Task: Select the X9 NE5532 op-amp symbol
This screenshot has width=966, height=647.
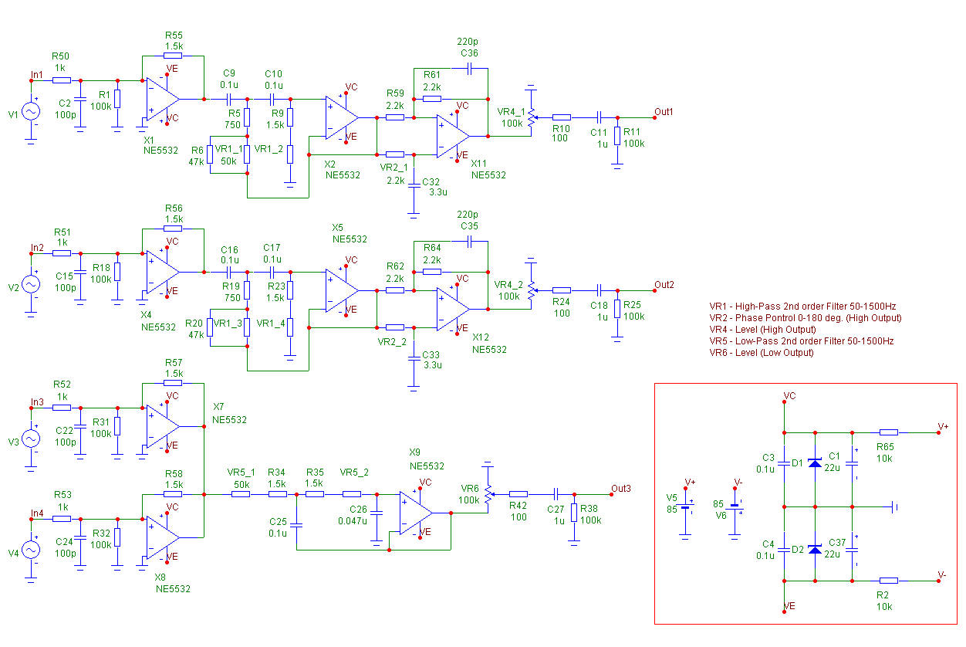Action: coord(417,513)
